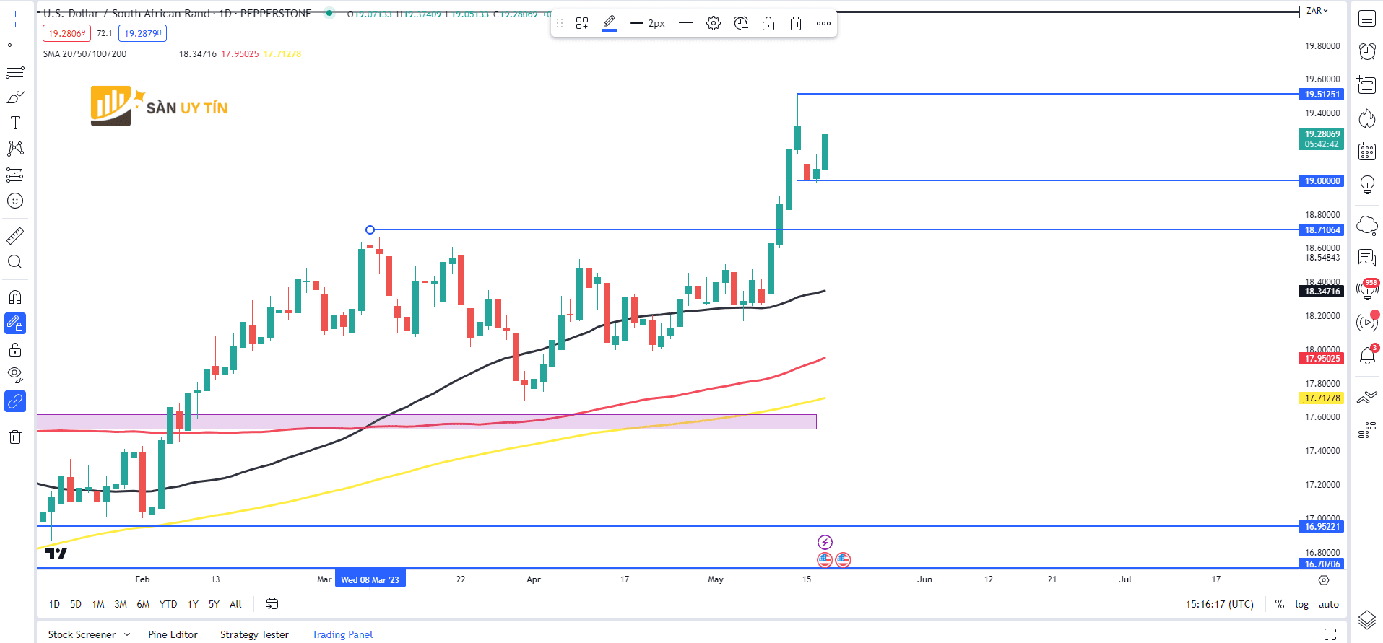The width and height of the screenshot is (1383, 643).
Task: Toggle stay in drawing mode
Action: click(15, 323)
